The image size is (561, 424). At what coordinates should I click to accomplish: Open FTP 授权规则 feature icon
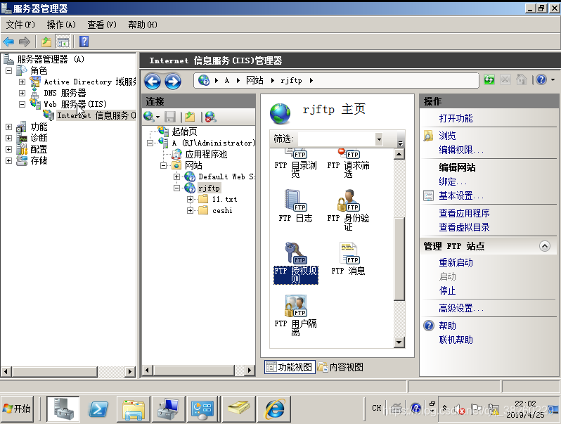coord(295,263)
